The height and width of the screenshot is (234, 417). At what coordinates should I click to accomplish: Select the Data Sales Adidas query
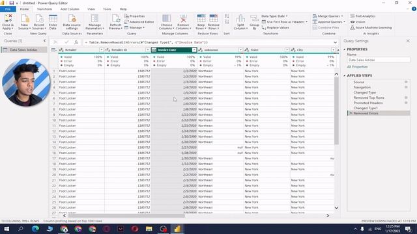(x=23, y=50)
